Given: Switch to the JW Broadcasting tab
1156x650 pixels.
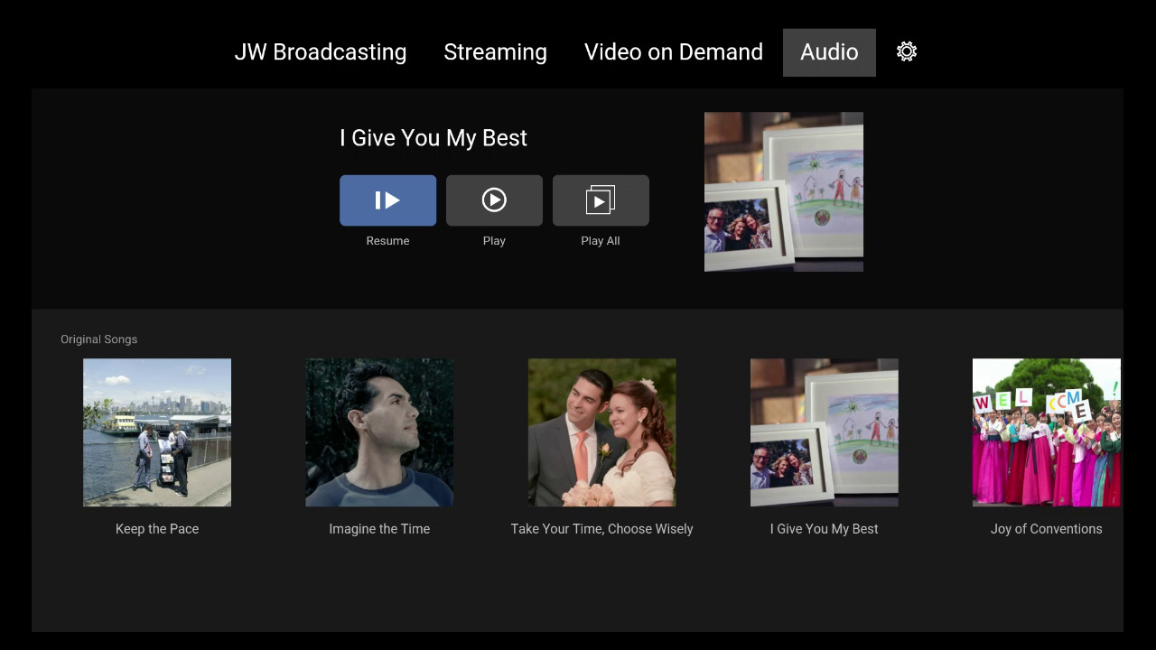Looking at the screenshot, I should click(321, 52).
